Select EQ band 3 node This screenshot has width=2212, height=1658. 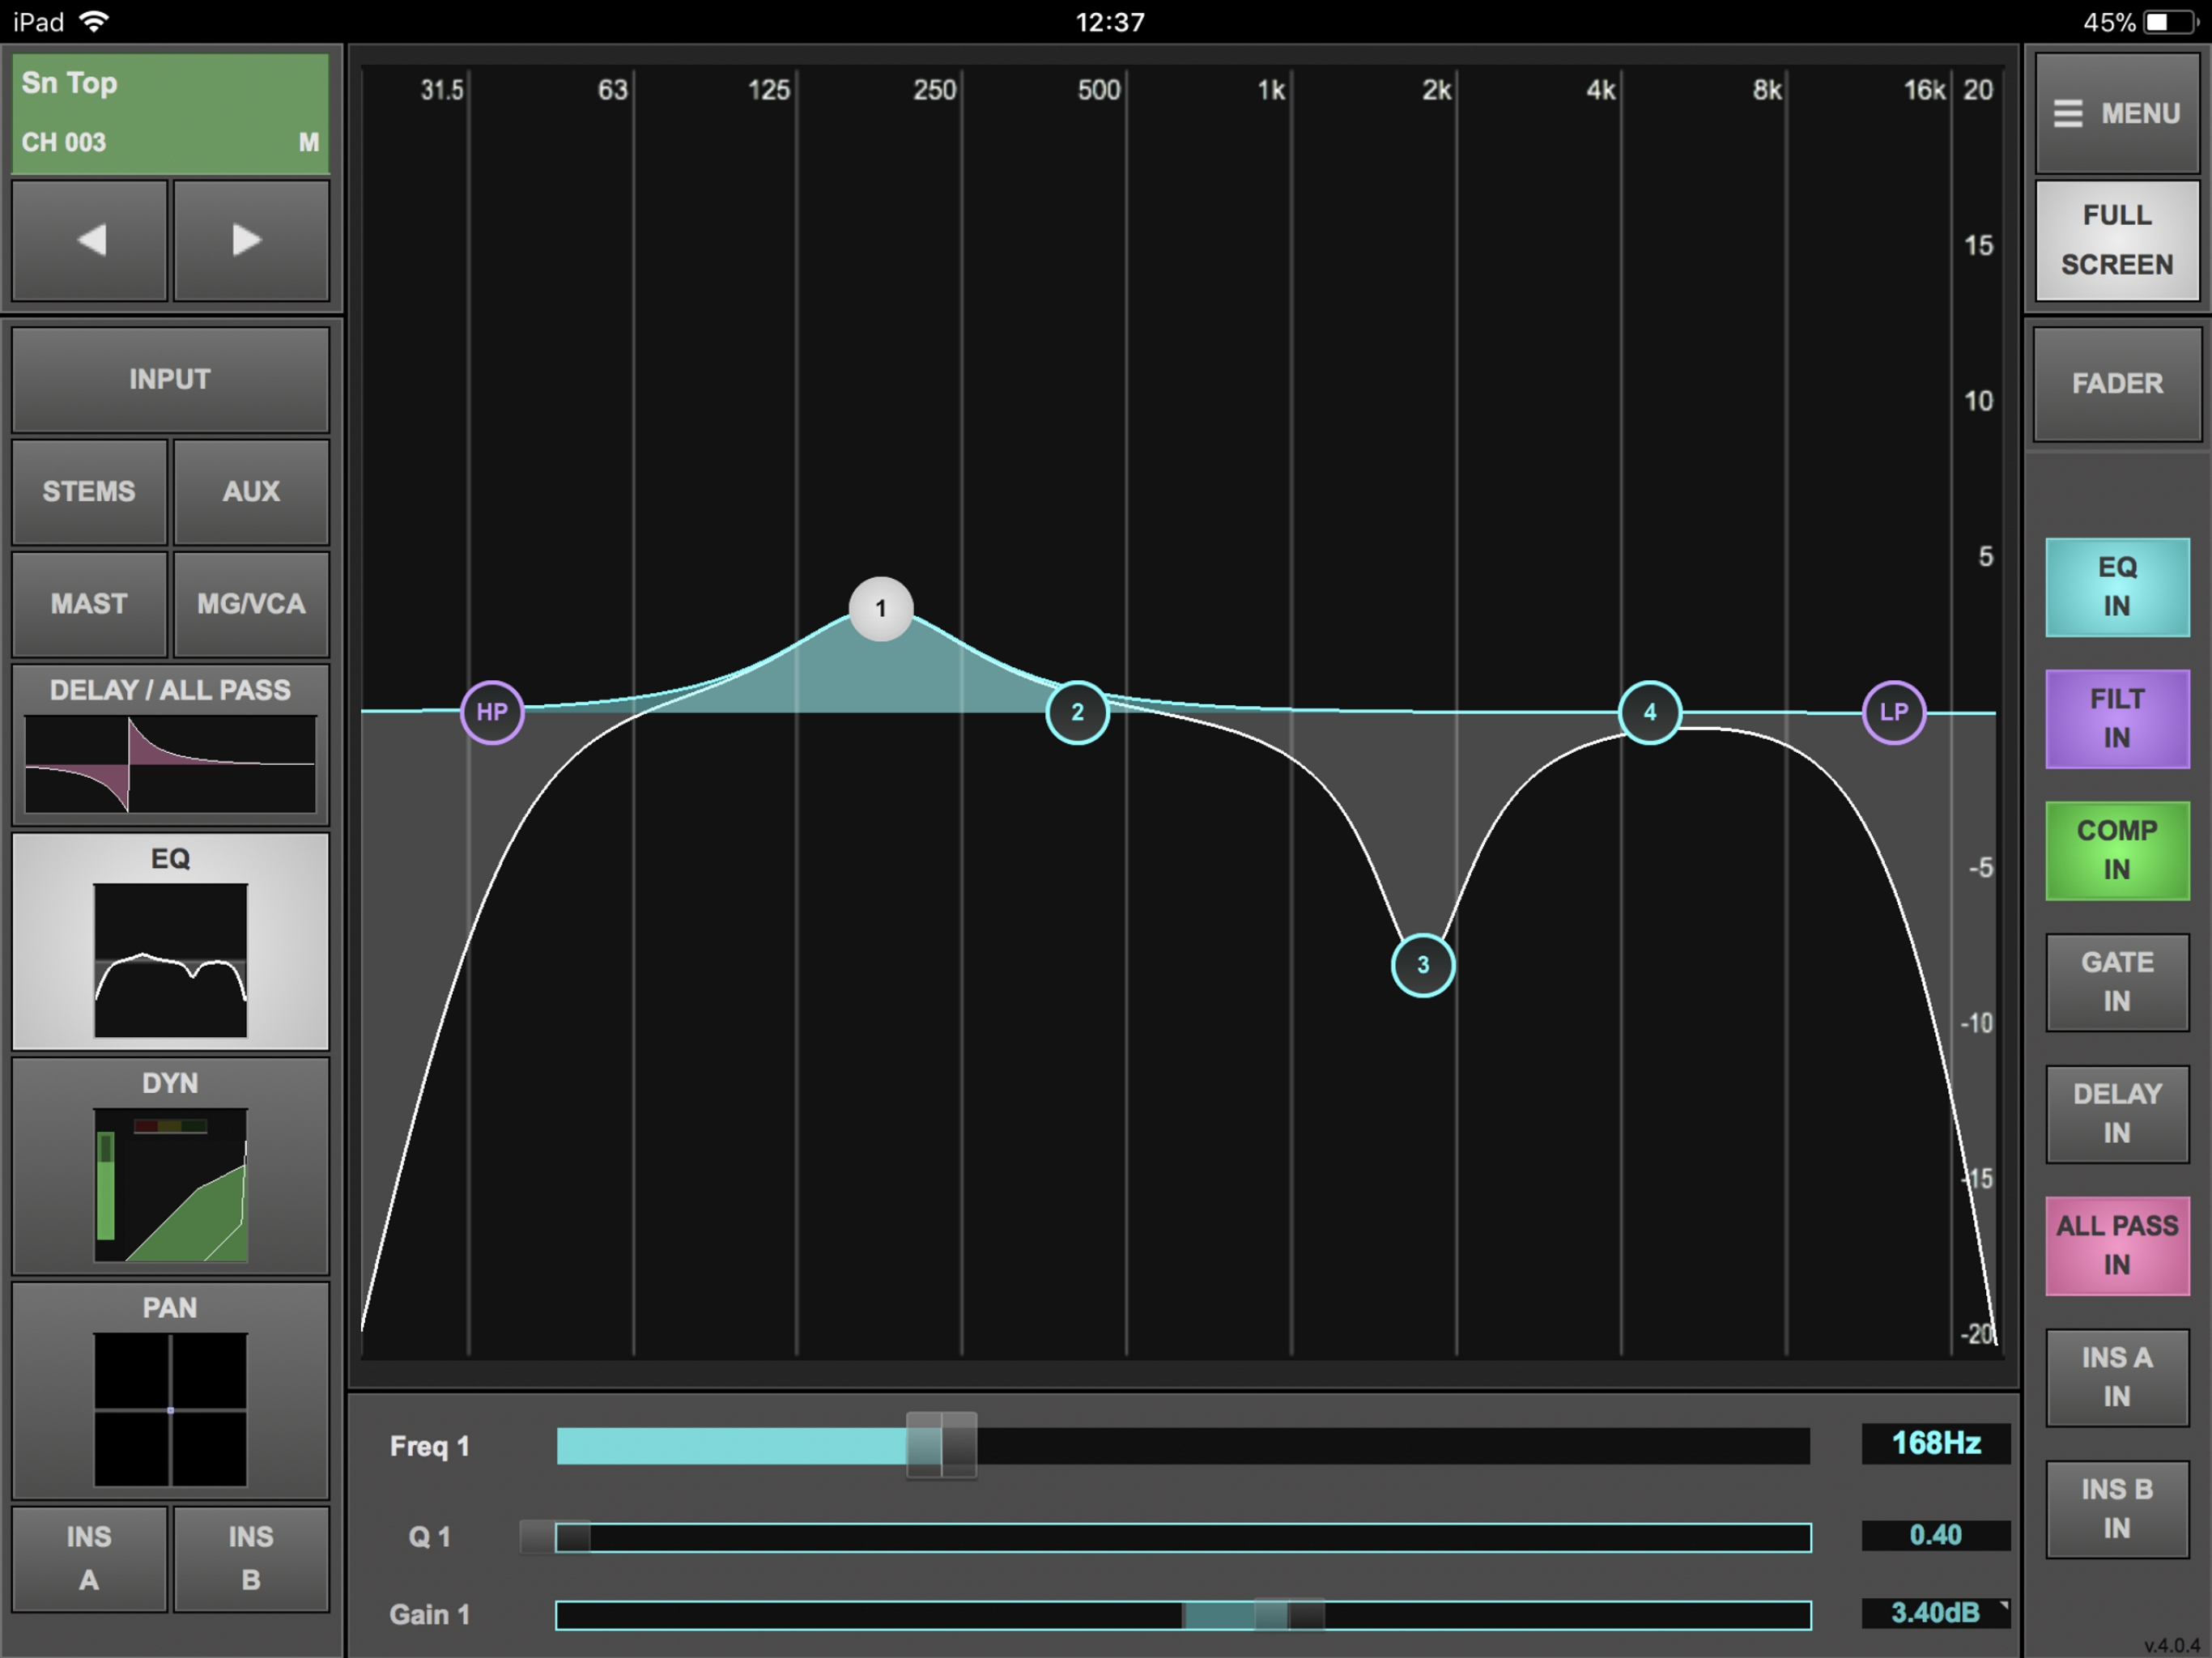[1422, 965]
